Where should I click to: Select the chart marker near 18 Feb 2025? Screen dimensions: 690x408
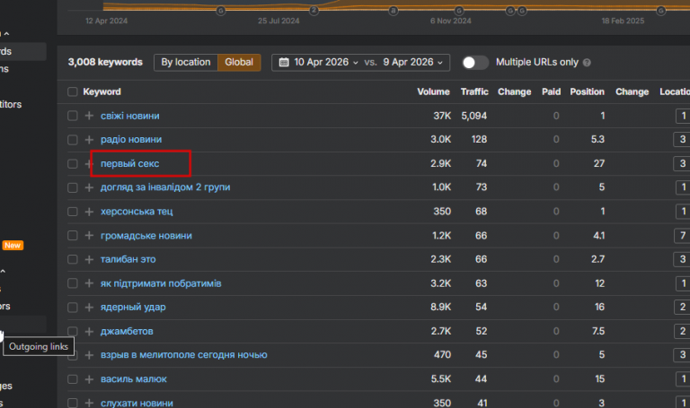(x=661, y=11)
